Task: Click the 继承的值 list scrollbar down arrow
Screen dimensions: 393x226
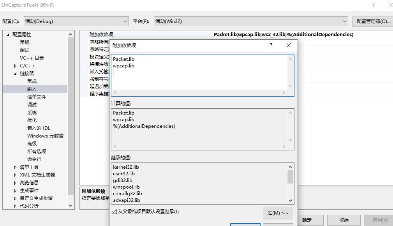Action: point(290,201)
